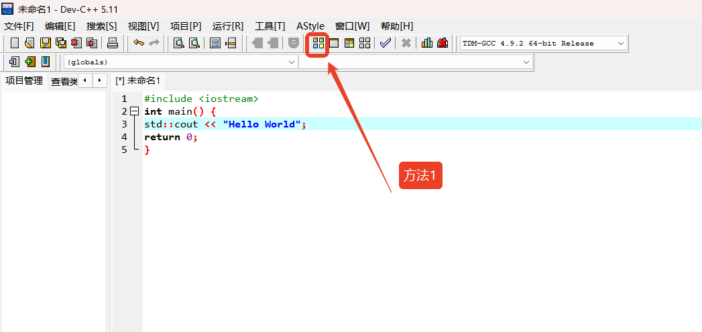Click the Insert icon on second toolbar

point(15,62)
